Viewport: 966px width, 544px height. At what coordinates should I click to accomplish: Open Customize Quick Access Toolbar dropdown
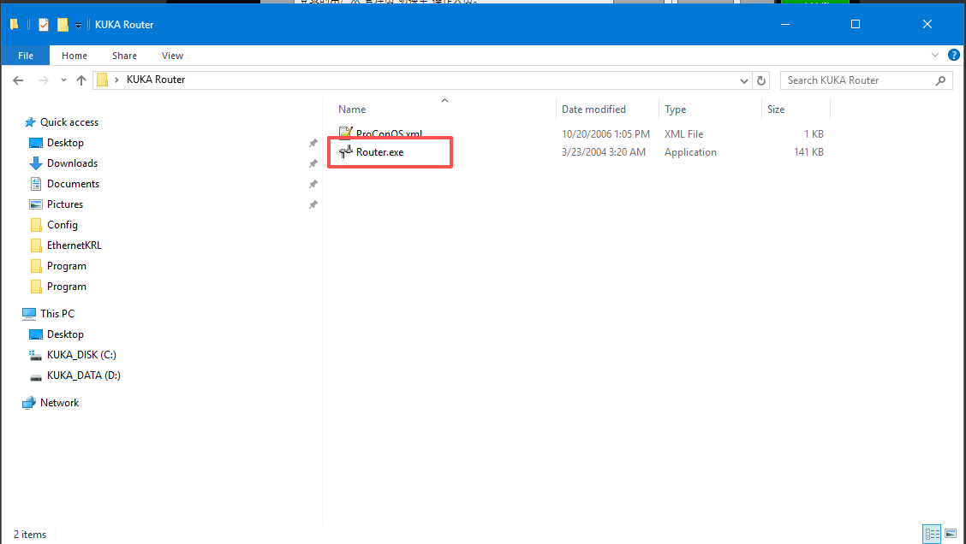pos(78,25)
